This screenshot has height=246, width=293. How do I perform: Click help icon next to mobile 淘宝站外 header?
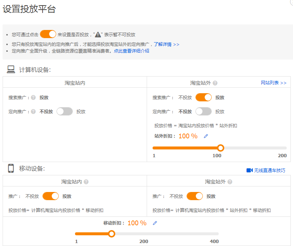[x=230, y=182]
